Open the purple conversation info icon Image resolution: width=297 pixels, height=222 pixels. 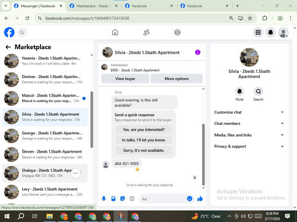[x=198, y=52]
